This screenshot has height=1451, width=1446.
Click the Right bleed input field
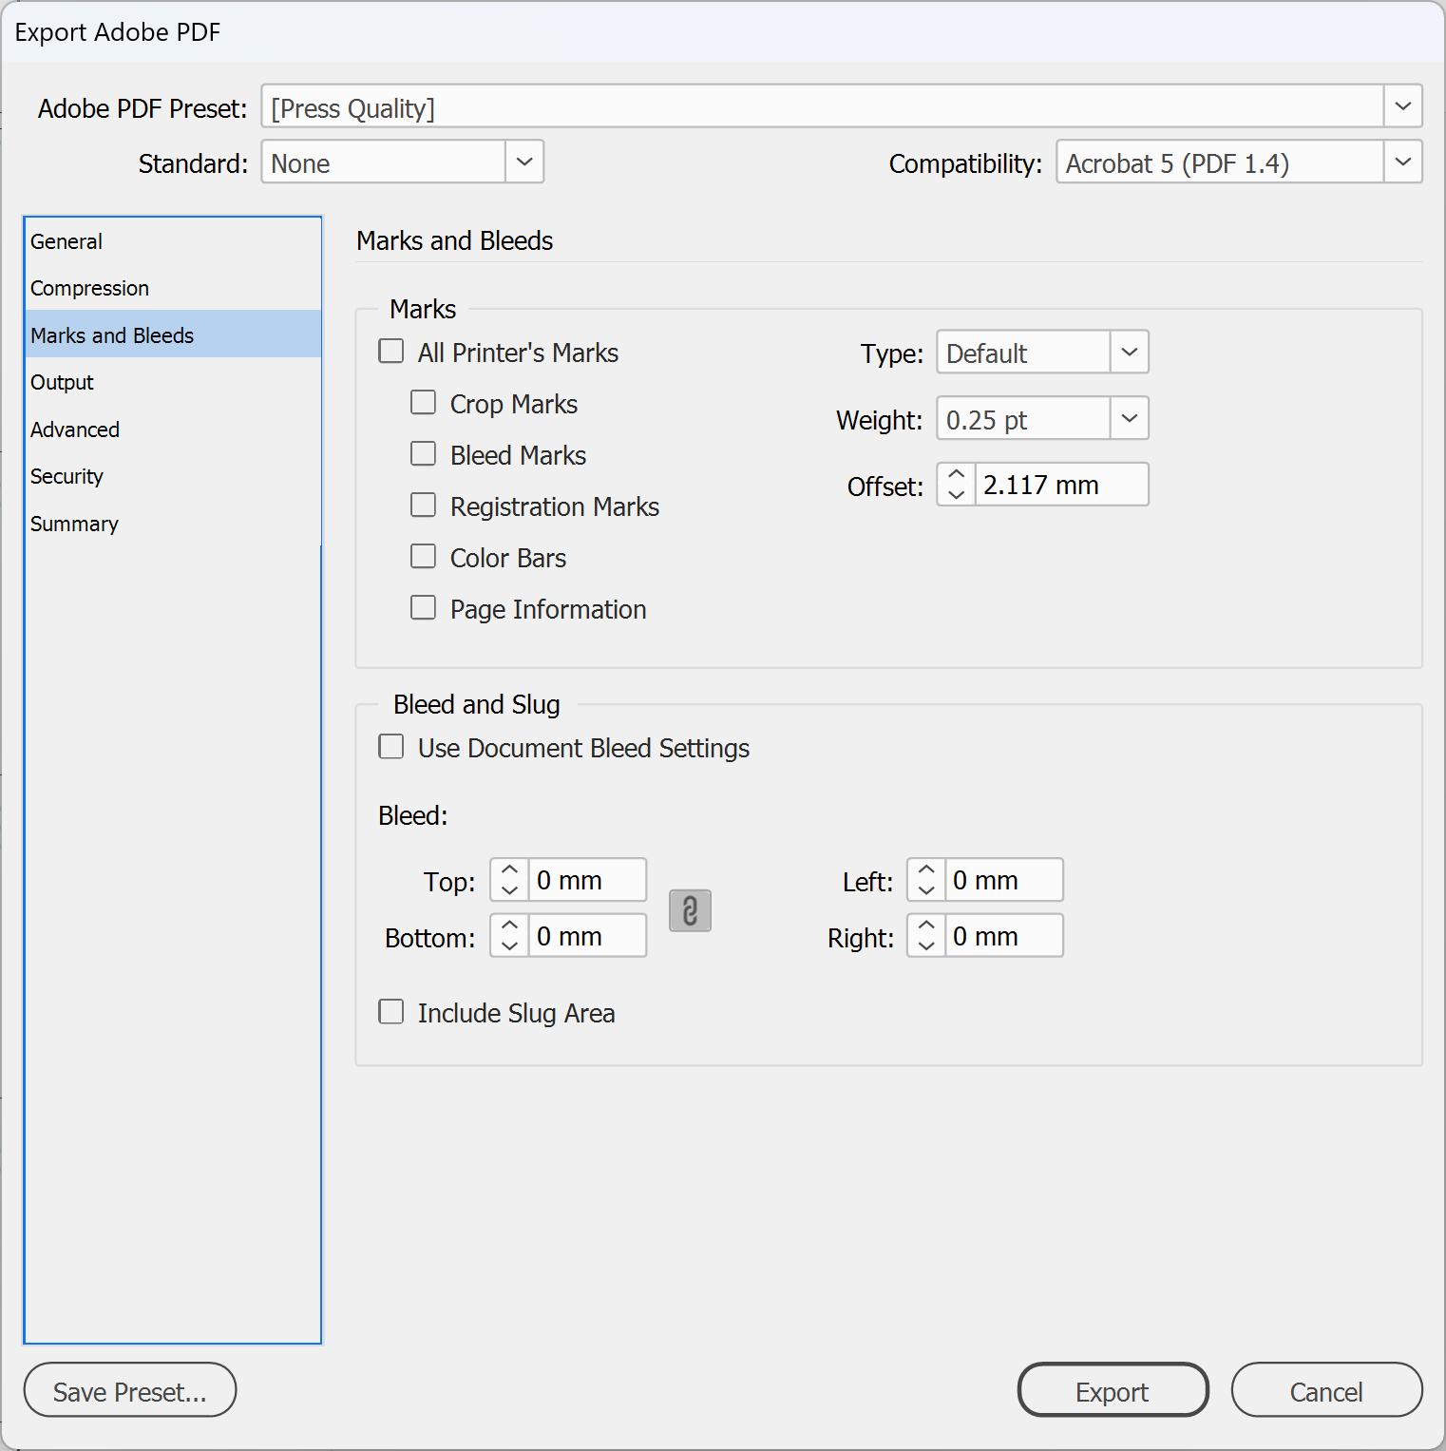(x=1004, y=935)
